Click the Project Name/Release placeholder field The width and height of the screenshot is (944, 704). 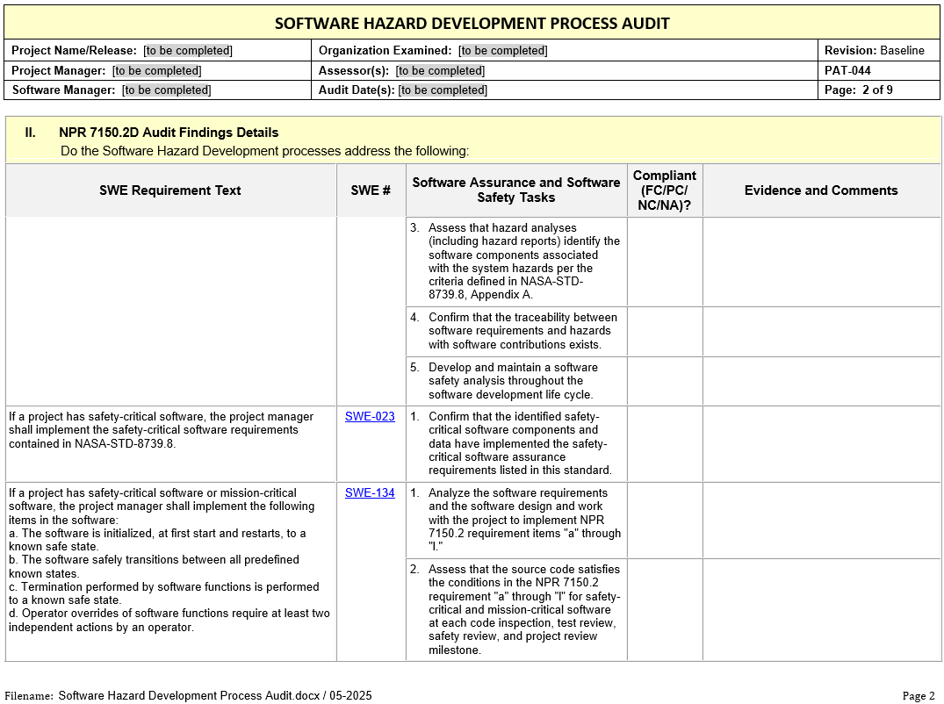pyautogui.click(x=188, y=51)
